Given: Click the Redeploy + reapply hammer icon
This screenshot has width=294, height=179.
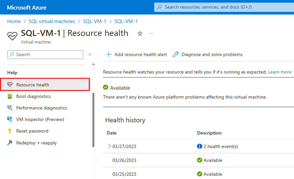Looking at the screenshot, I should (x=10, y=143).
